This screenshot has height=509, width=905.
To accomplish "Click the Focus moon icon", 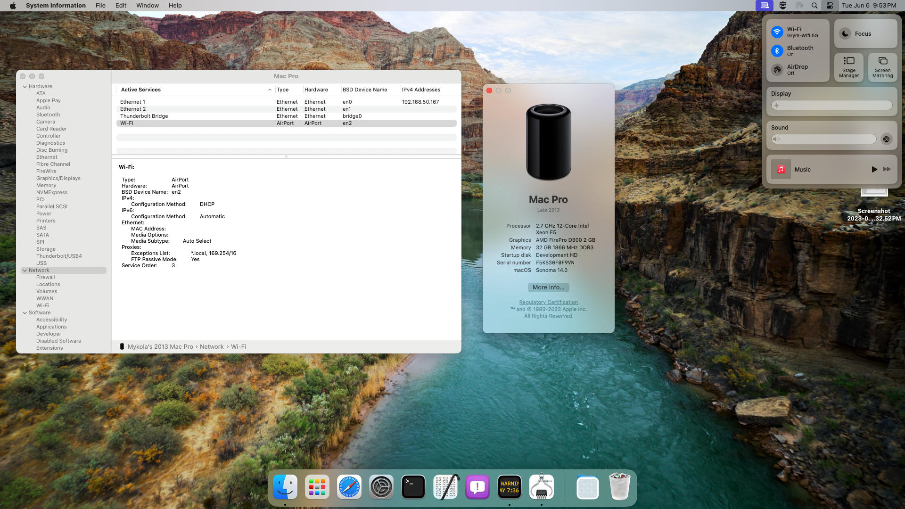I will click(x=846, y=34).
